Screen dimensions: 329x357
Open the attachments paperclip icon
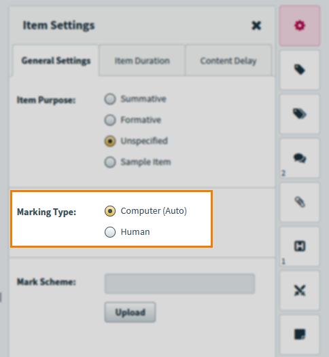coord(300,202)
